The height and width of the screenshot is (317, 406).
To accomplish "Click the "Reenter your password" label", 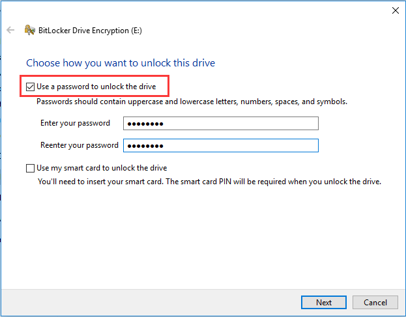I will pos(79,145).
